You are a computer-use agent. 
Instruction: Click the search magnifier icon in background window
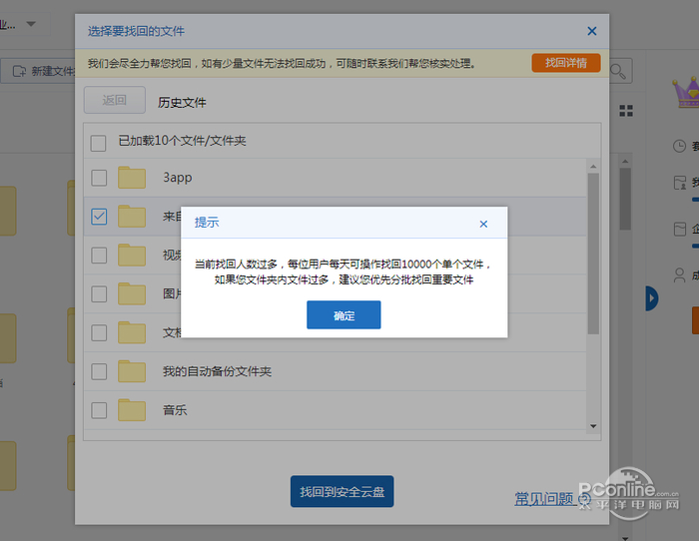618,71
